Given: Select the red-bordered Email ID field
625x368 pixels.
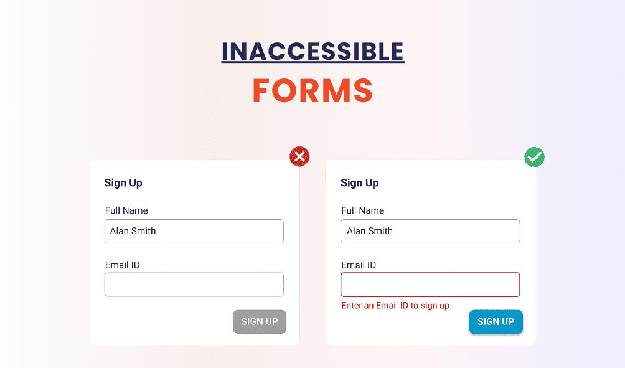Looking at the screenshot, I should pos(430,285).
